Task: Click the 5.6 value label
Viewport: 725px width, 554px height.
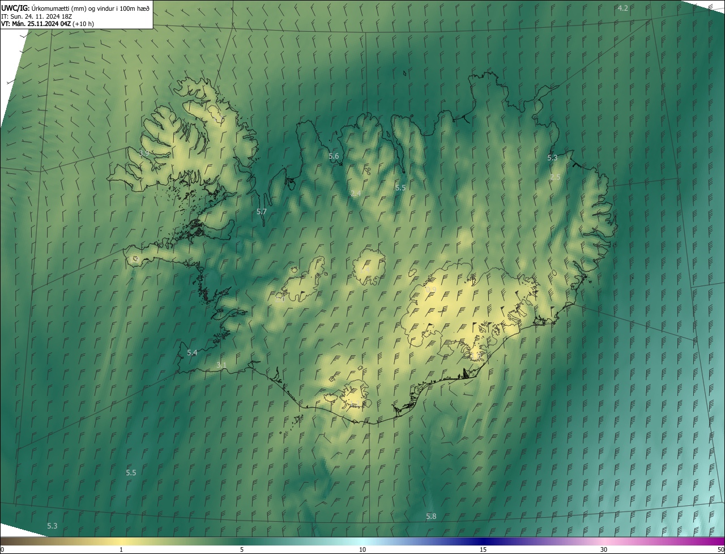Action: (x=334, y=156)
